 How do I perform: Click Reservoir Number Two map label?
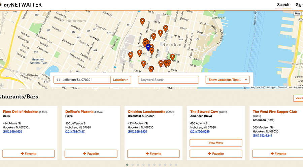click(38, 61)
